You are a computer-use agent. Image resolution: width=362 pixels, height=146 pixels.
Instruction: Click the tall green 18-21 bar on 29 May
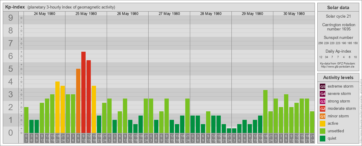[x=265, y=111]
